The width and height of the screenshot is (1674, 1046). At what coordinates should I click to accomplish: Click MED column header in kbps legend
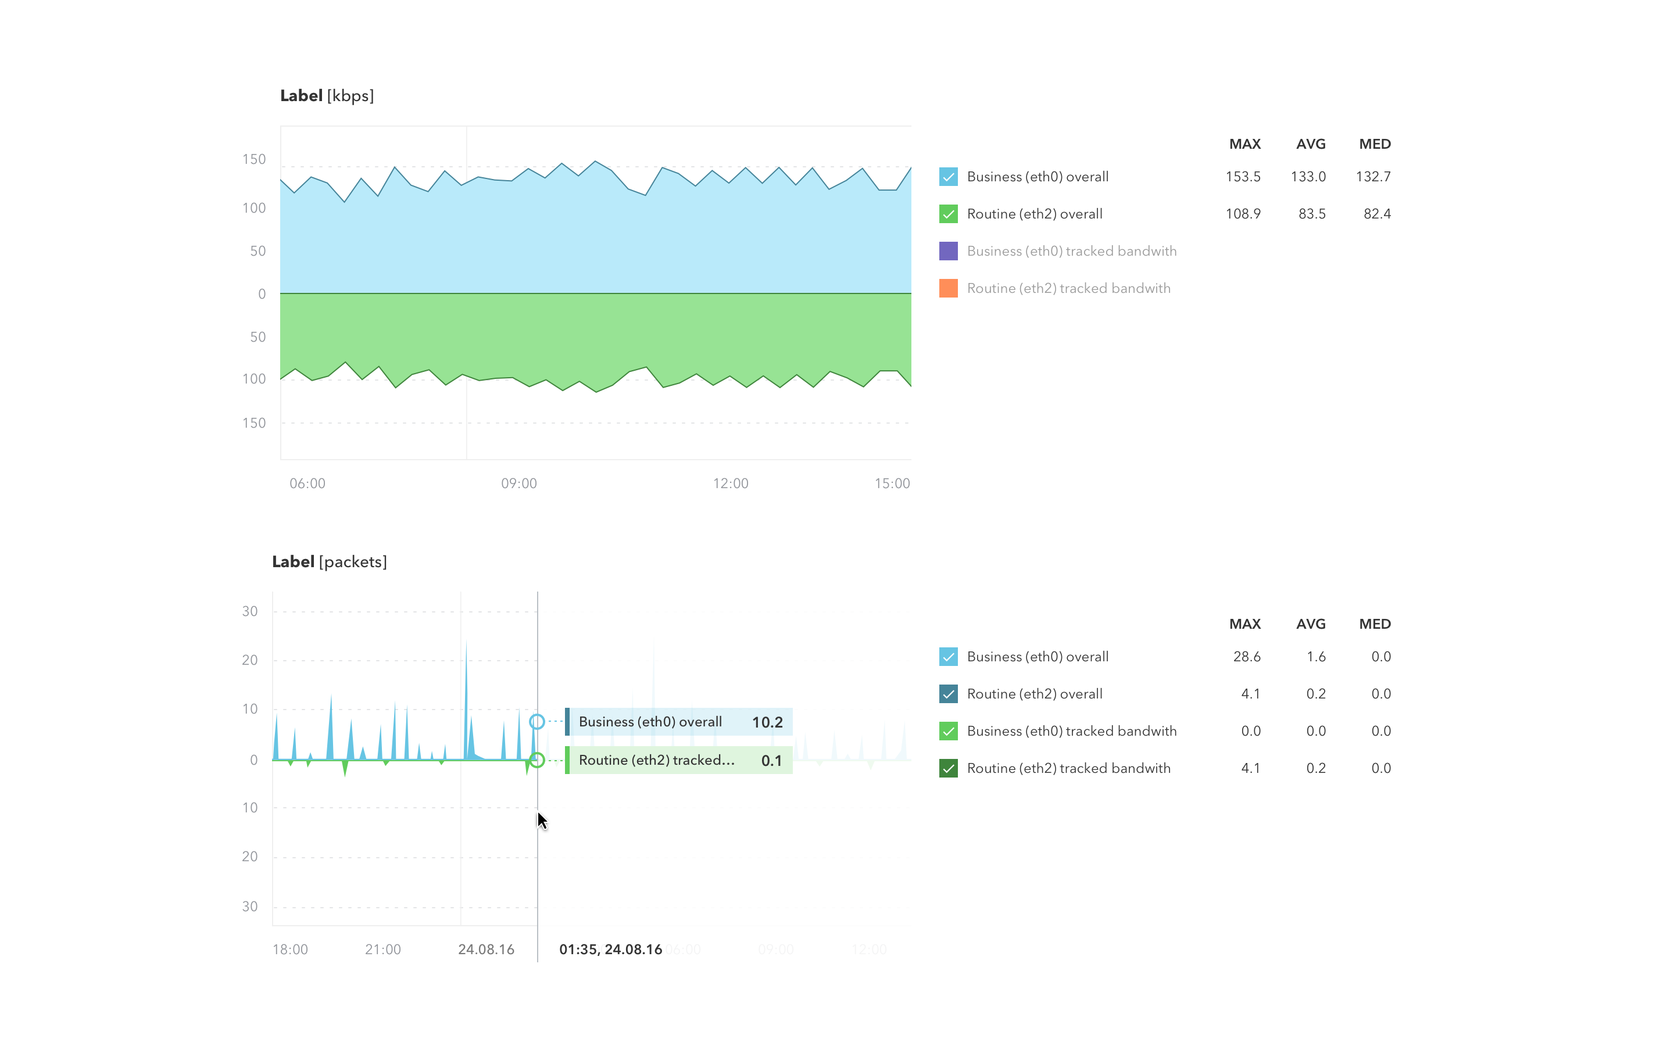click(x=1375, y=144)
